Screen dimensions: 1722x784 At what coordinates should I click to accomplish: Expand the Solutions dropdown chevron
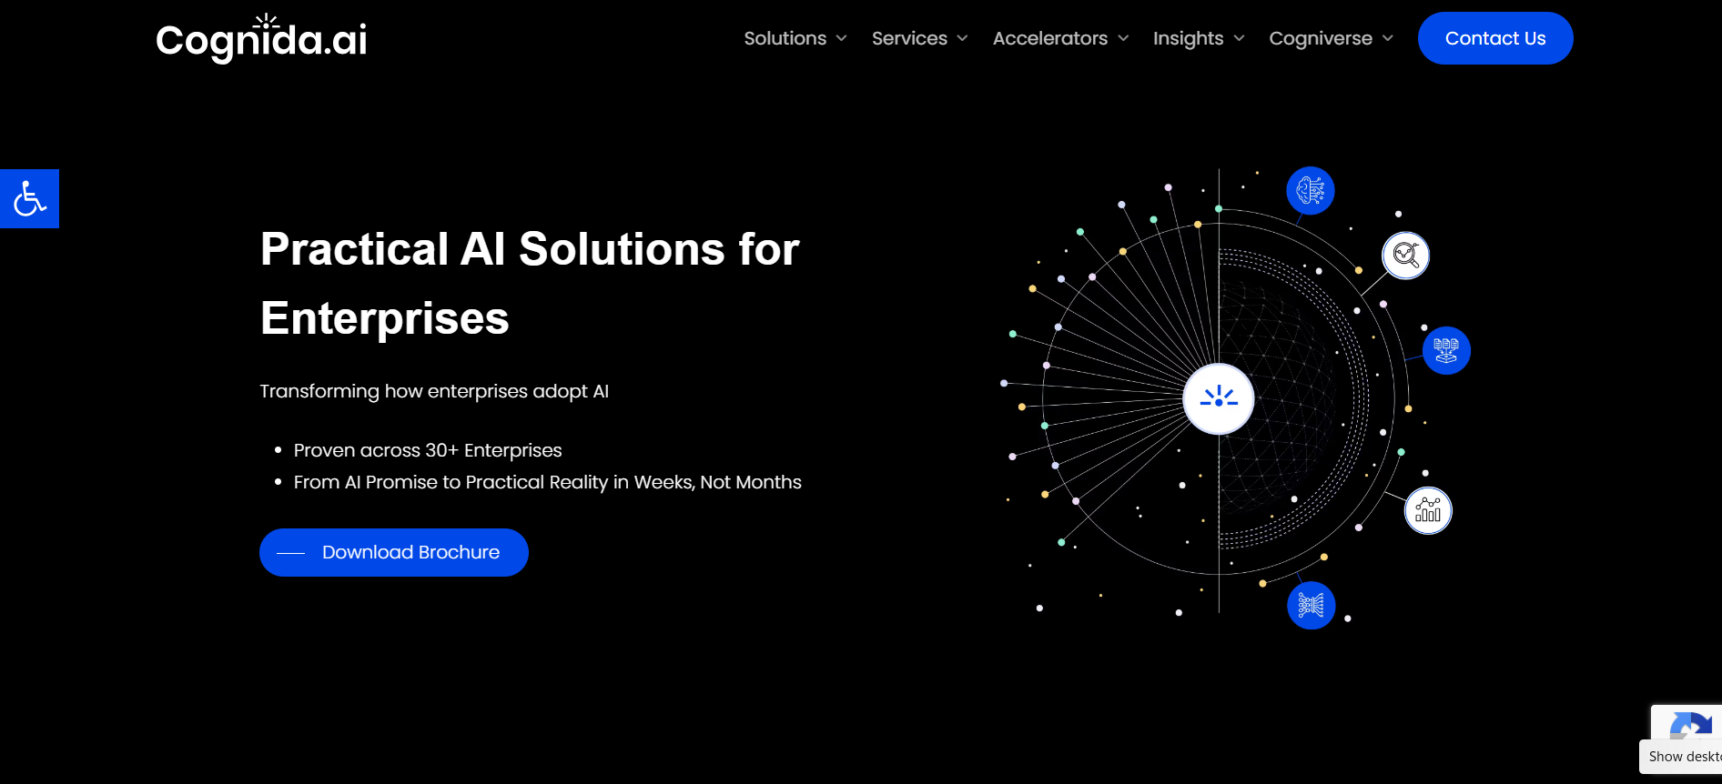click(x=842, y=38)
